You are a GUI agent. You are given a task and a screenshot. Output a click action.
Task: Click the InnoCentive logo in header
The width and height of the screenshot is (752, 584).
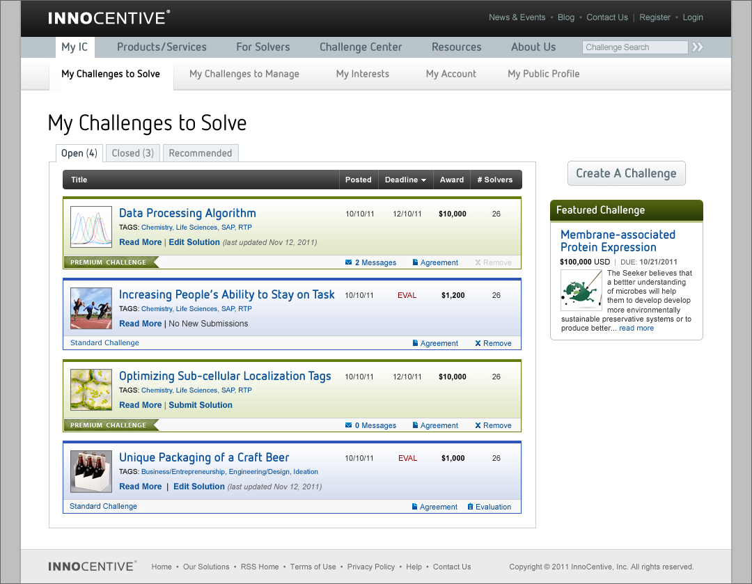click(x=109, y=17)
